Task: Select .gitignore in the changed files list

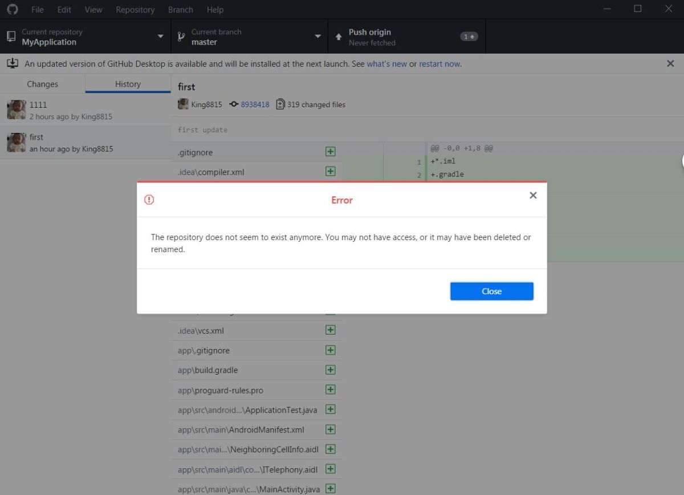Action: click(256, 152)
